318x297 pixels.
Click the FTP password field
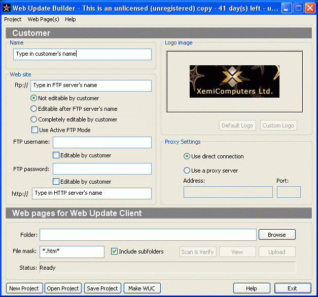coord(102,168)
